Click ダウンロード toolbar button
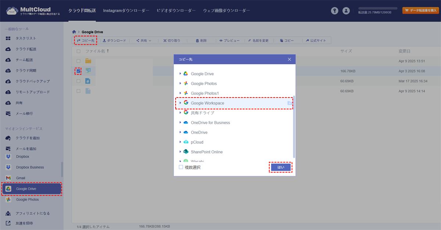 point(114,41)
